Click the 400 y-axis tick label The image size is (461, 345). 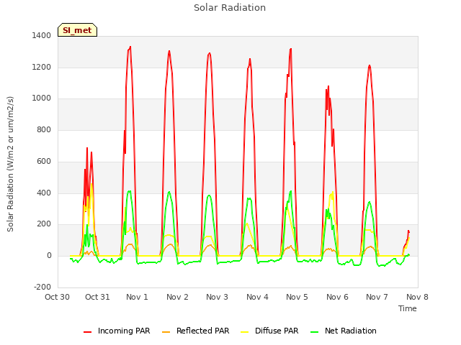[x=44, y=193]
